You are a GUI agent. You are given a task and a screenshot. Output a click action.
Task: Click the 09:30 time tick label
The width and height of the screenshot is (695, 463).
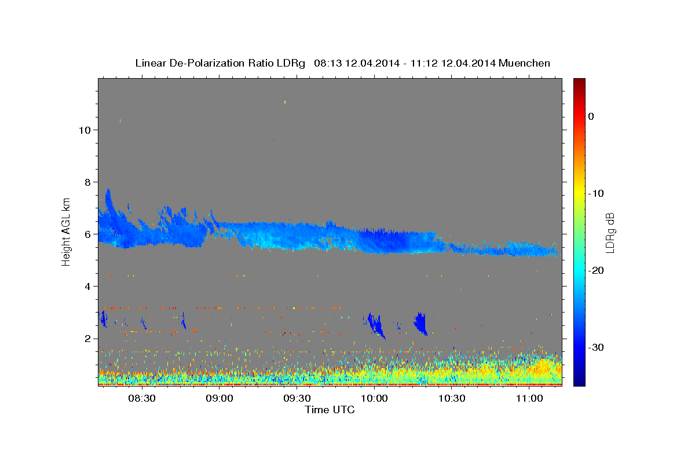pyautogui.click(x=297, y=398)
